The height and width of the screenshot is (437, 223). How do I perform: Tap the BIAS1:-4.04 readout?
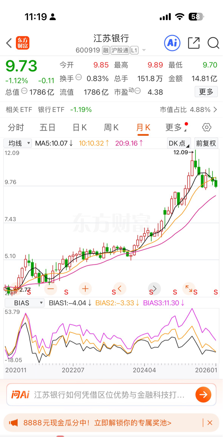click(x=70, y=303)
